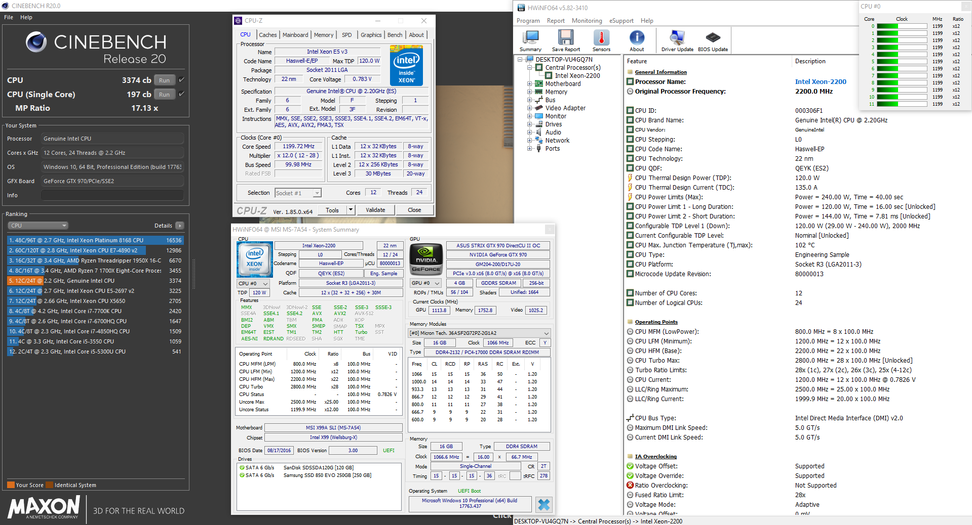Open the File menu in Cinebench

9,17
